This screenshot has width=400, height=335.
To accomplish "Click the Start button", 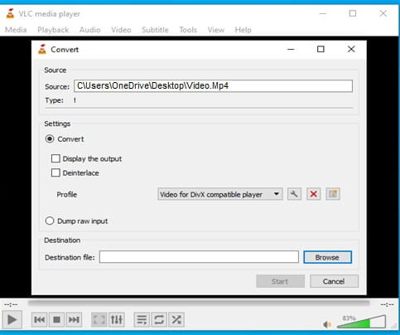I will pyautogui.click(x=280, y=281).
